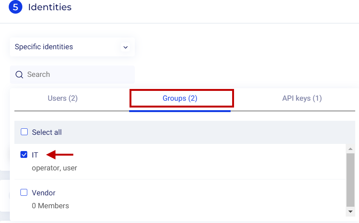Click the scrollbar up arrow
359x223 pixels.
click(350, 149)
